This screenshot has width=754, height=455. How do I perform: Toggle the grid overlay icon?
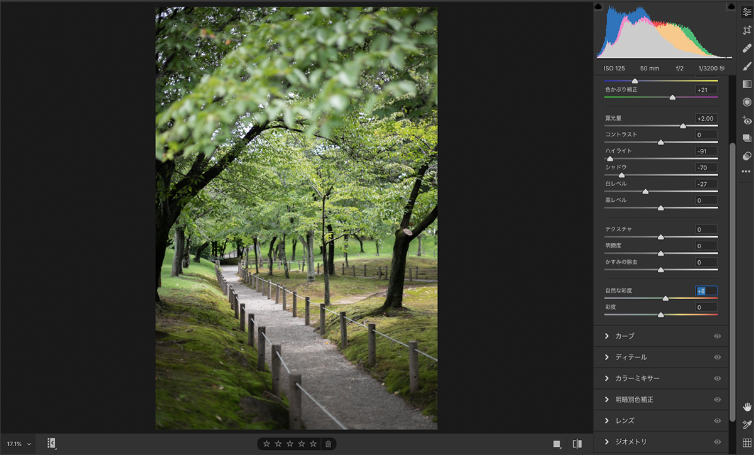[746, 443]
